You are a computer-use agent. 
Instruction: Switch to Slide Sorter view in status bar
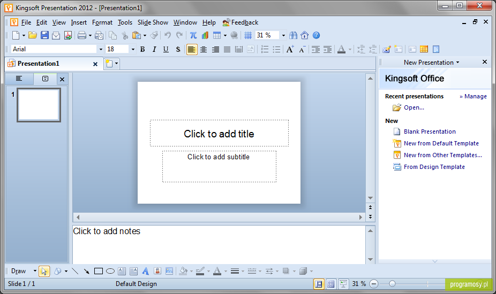(331, 284)
